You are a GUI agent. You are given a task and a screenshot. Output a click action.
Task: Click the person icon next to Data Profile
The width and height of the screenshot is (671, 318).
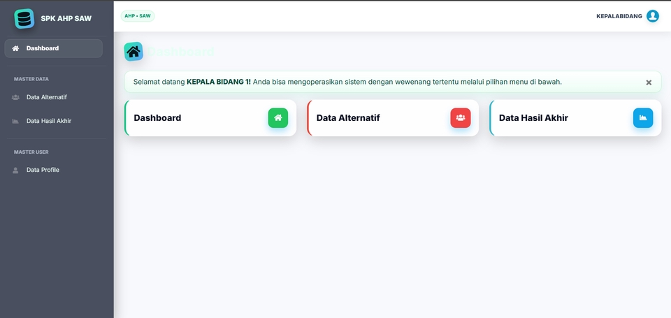pyautogui.click(x=15, y=170)
